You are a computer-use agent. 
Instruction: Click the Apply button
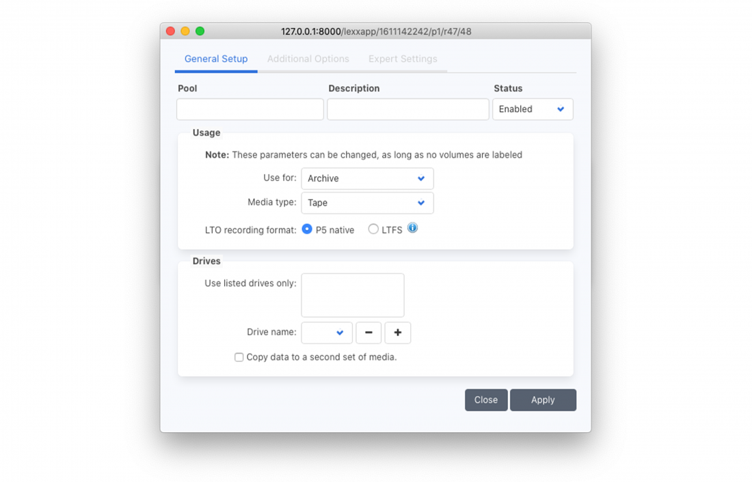[x=543, y=400]
